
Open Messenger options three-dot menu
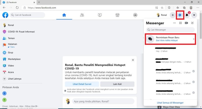tap(174, 23)
